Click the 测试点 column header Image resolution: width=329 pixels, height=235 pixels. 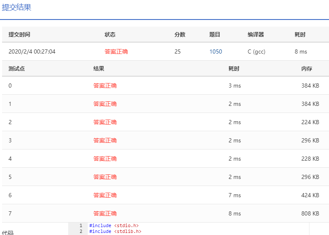[17, 69]
